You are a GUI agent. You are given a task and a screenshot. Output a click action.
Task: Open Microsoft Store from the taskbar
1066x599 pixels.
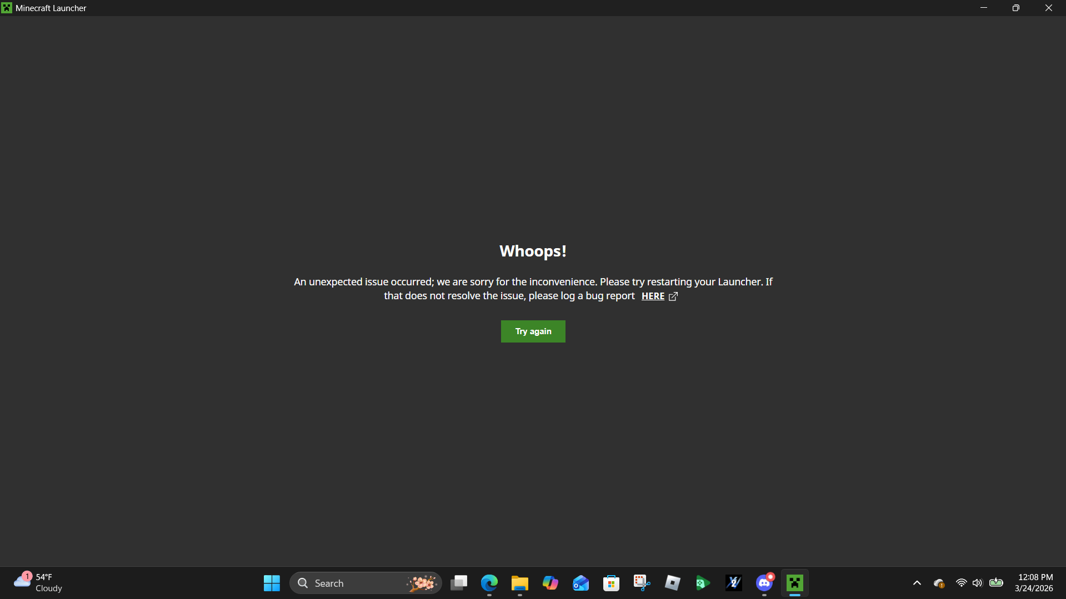[612, 583]
